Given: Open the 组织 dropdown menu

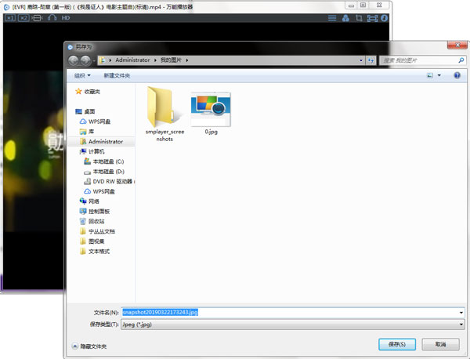Looking at the screenshot, I should coord(82,75).
